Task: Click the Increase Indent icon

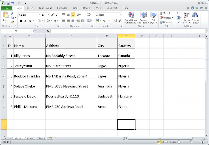Action: pos(83,21)
